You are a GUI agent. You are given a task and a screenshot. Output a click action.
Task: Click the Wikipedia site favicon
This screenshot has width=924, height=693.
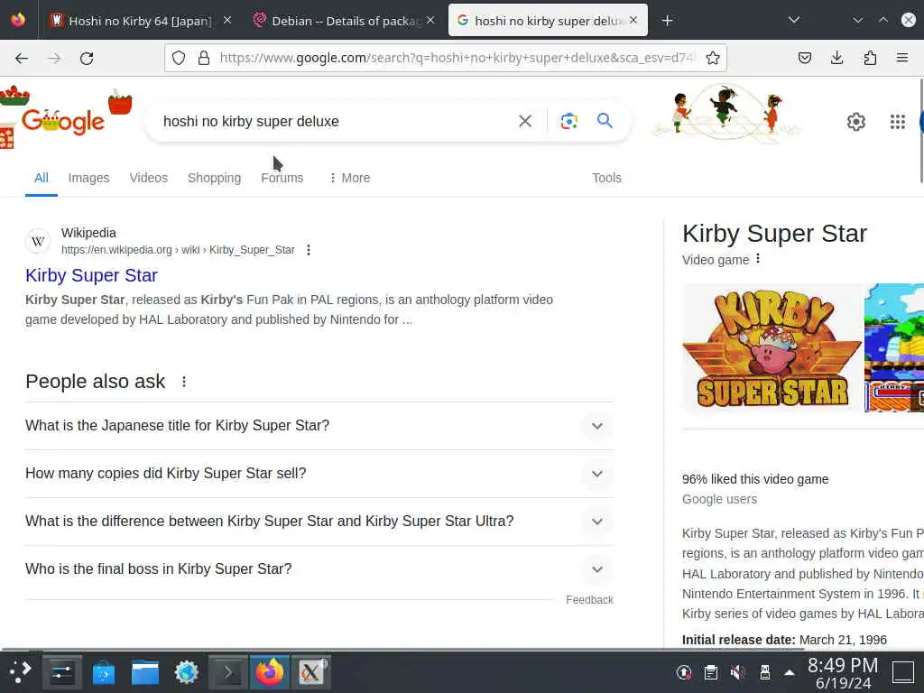click(x=38, y=241)
